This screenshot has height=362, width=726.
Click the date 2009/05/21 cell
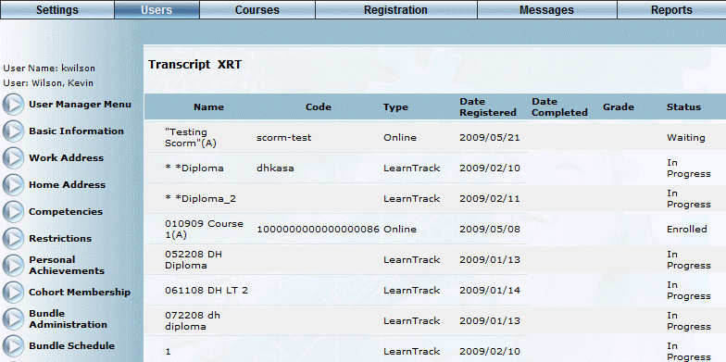click(490, 138)
